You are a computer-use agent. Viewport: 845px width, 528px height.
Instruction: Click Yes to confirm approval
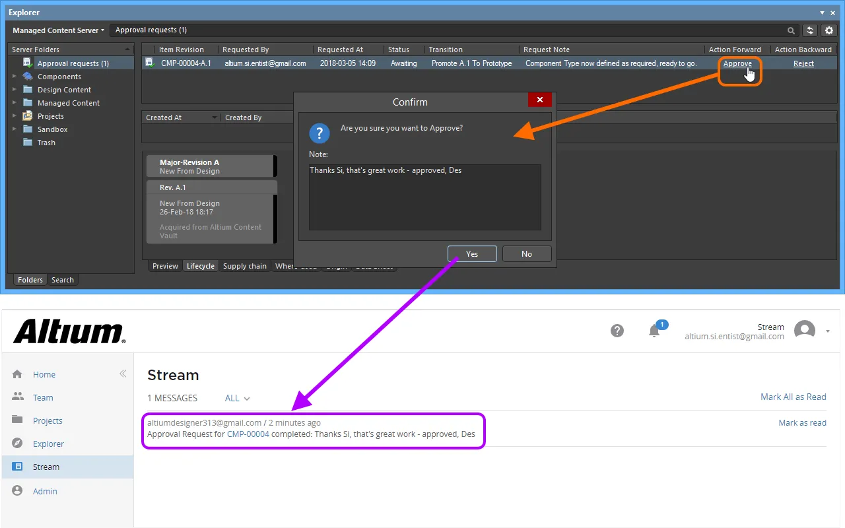472,254
